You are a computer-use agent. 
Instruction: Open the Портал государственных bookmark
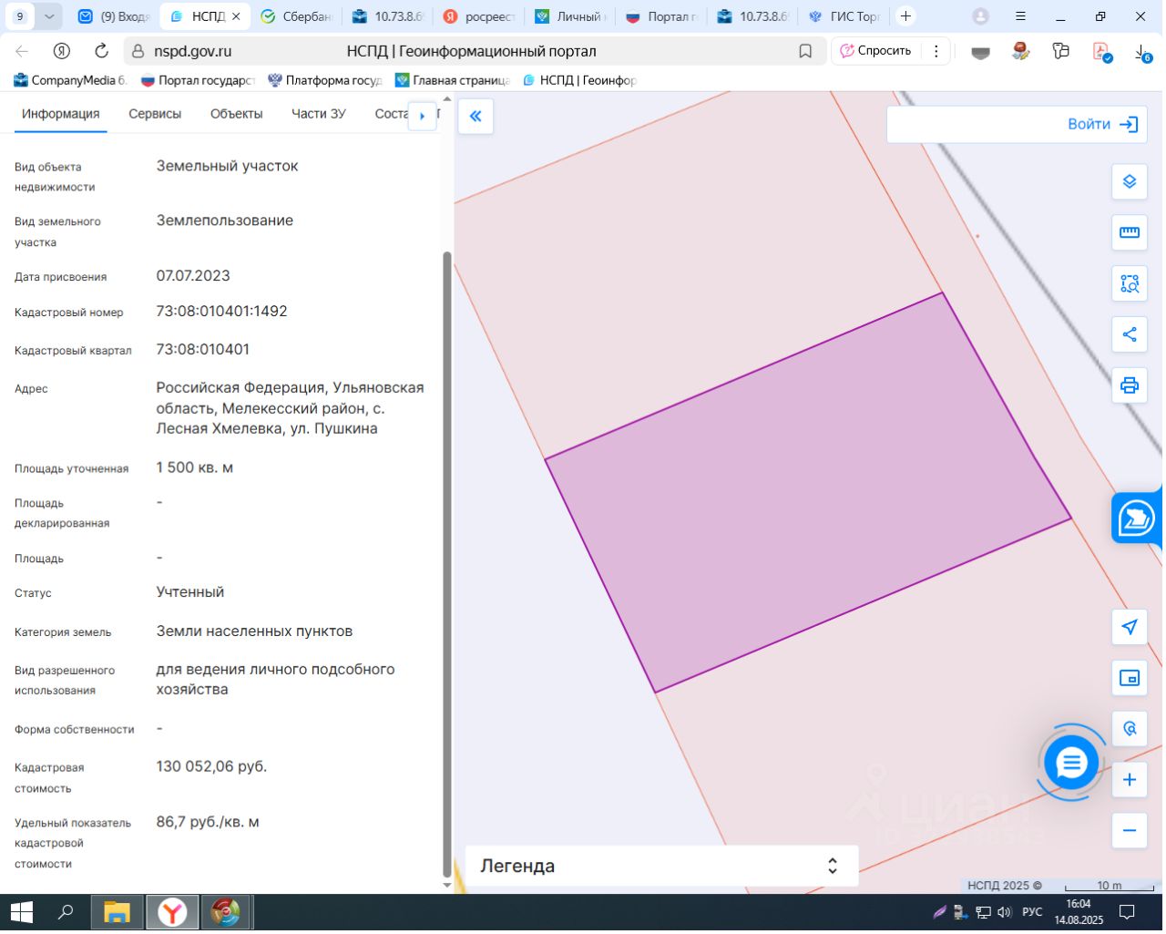point(198,80)
